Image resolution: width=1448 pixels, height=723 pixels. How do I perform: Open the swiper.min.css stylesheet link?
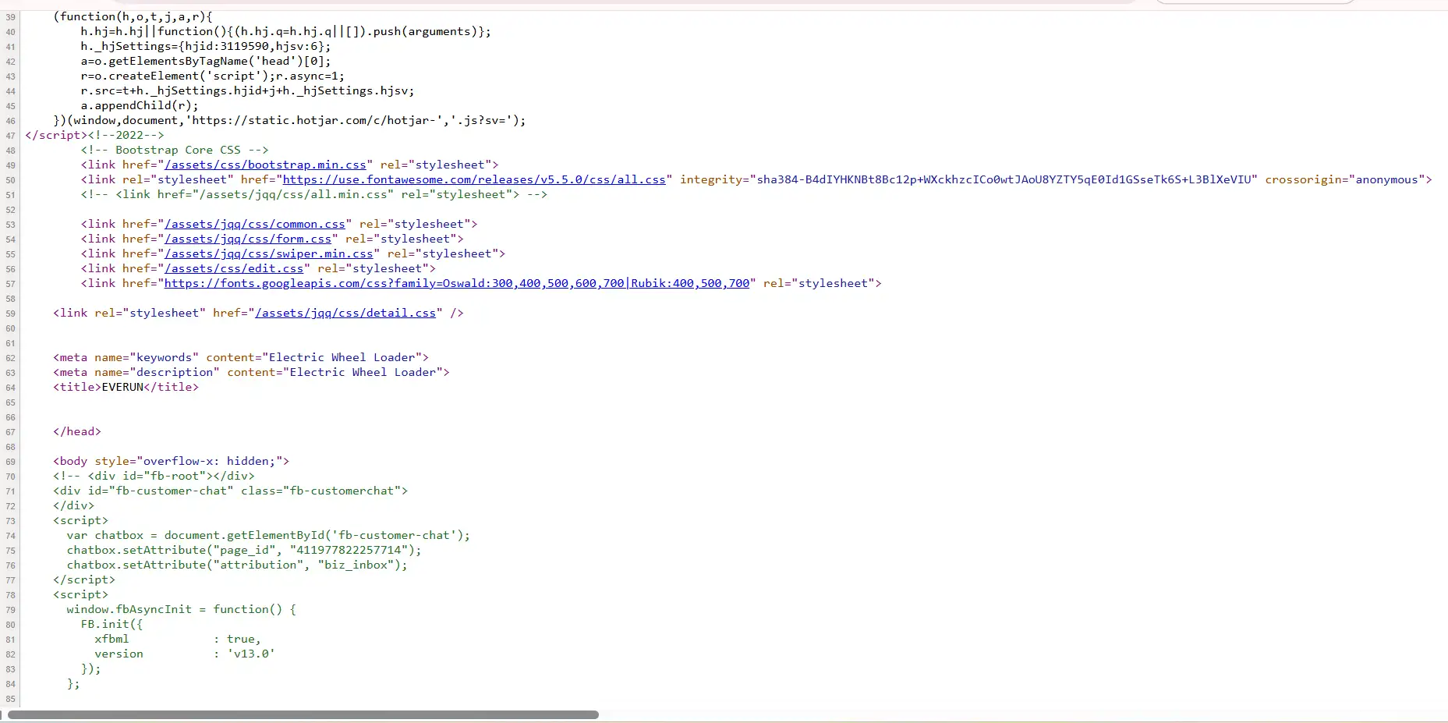[271, 253]
